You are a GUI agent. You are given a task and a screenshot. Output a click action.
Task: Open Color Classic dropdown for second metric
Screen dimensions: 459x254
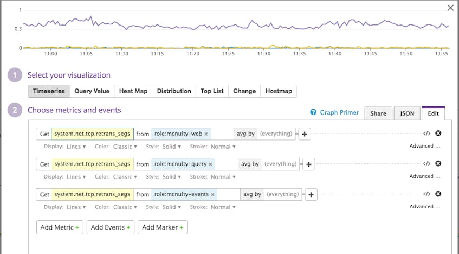point(125,177)
